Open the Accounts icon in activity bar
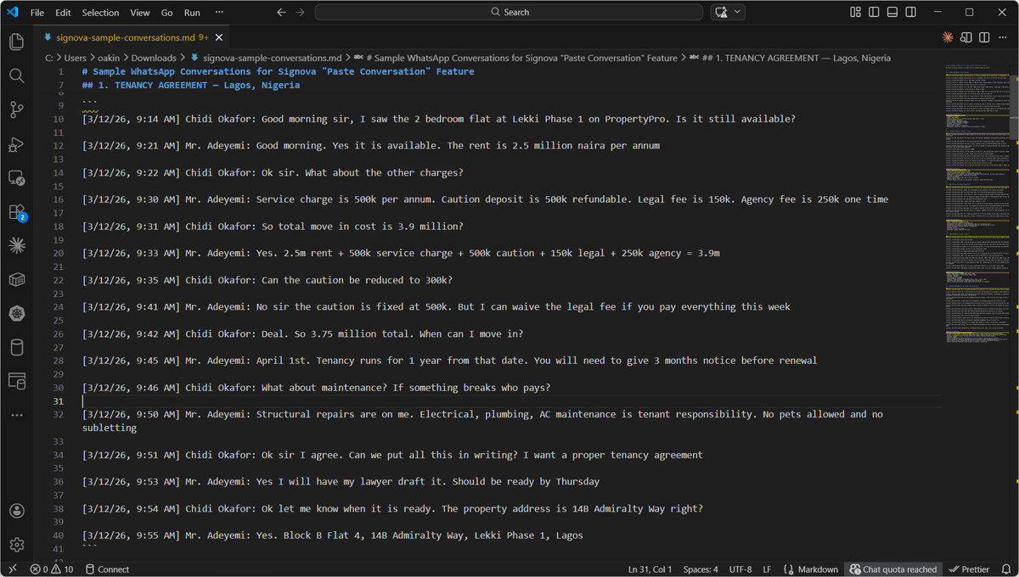This screenshot has height=577, width=1019. 16,511
